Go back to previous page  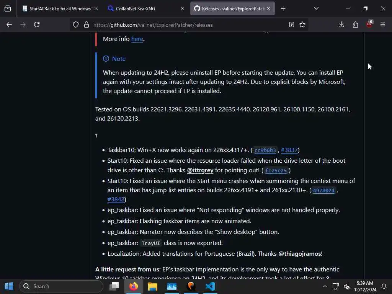tap(9, 24)
